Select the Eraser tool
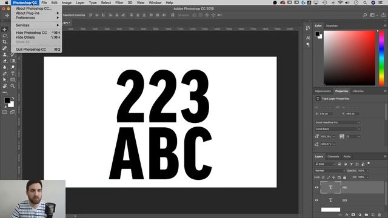 pos(5,61)
